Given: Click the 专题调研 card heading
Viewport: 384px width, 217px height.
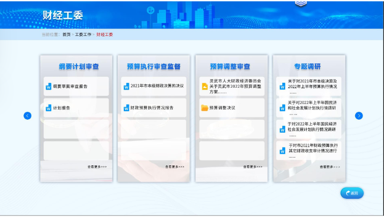Looking at the screenshot, I should (308, 66).
